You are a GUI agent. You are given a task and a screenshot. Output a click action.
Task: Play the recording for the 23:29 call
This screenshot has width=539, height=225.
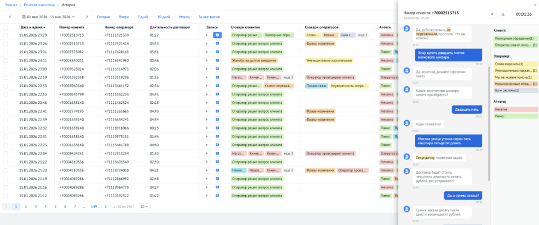click(207, 35)
